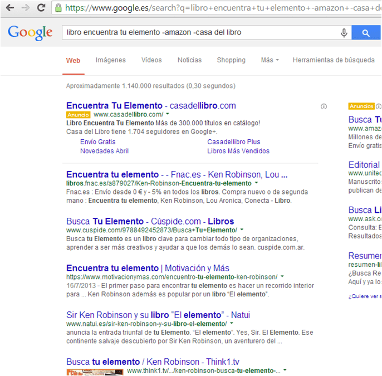Open right-side ad with www.ask.c URL

[x=365, y=210]
